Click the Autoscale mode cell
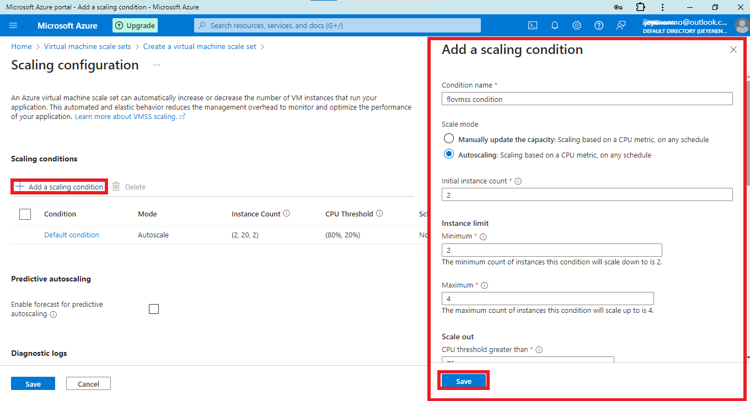The height and width of the screenshot is (401, 750). tap(153, 235)
